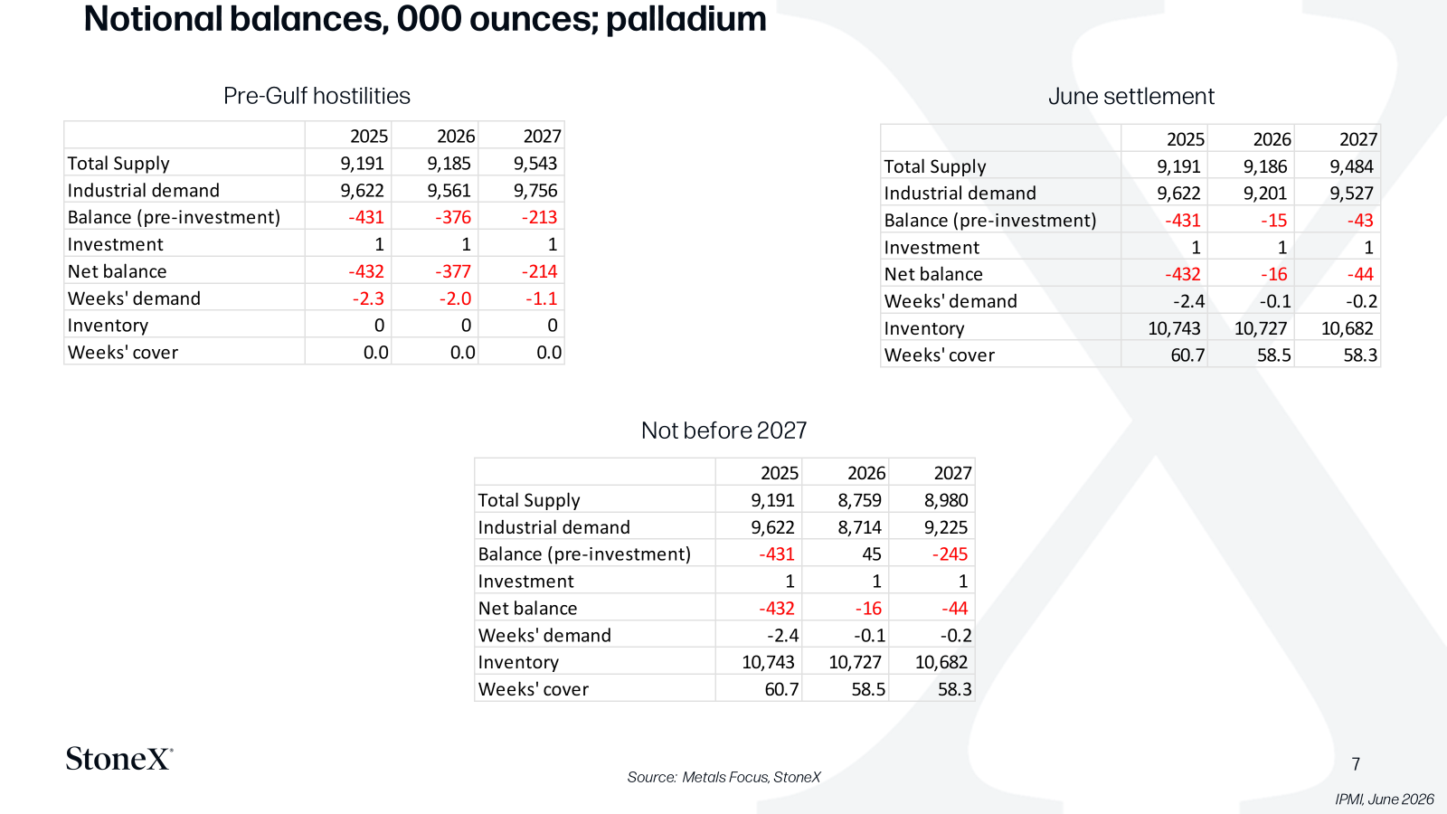The image size is (1447, 814).
Task: Click the Pre-Gulf hostilities table heading
Action: pos(317,96)
